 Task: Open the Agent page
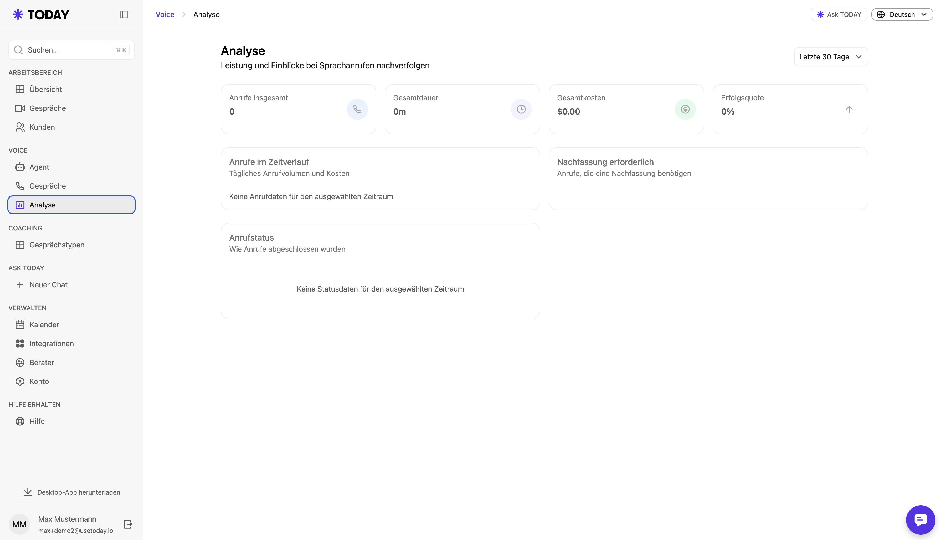click(71, 167)
